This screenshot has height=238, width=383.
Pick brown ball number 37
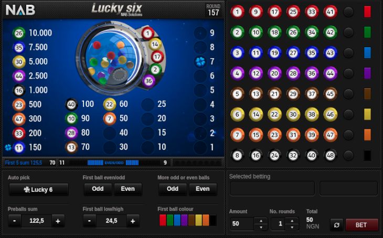[312, 94]
